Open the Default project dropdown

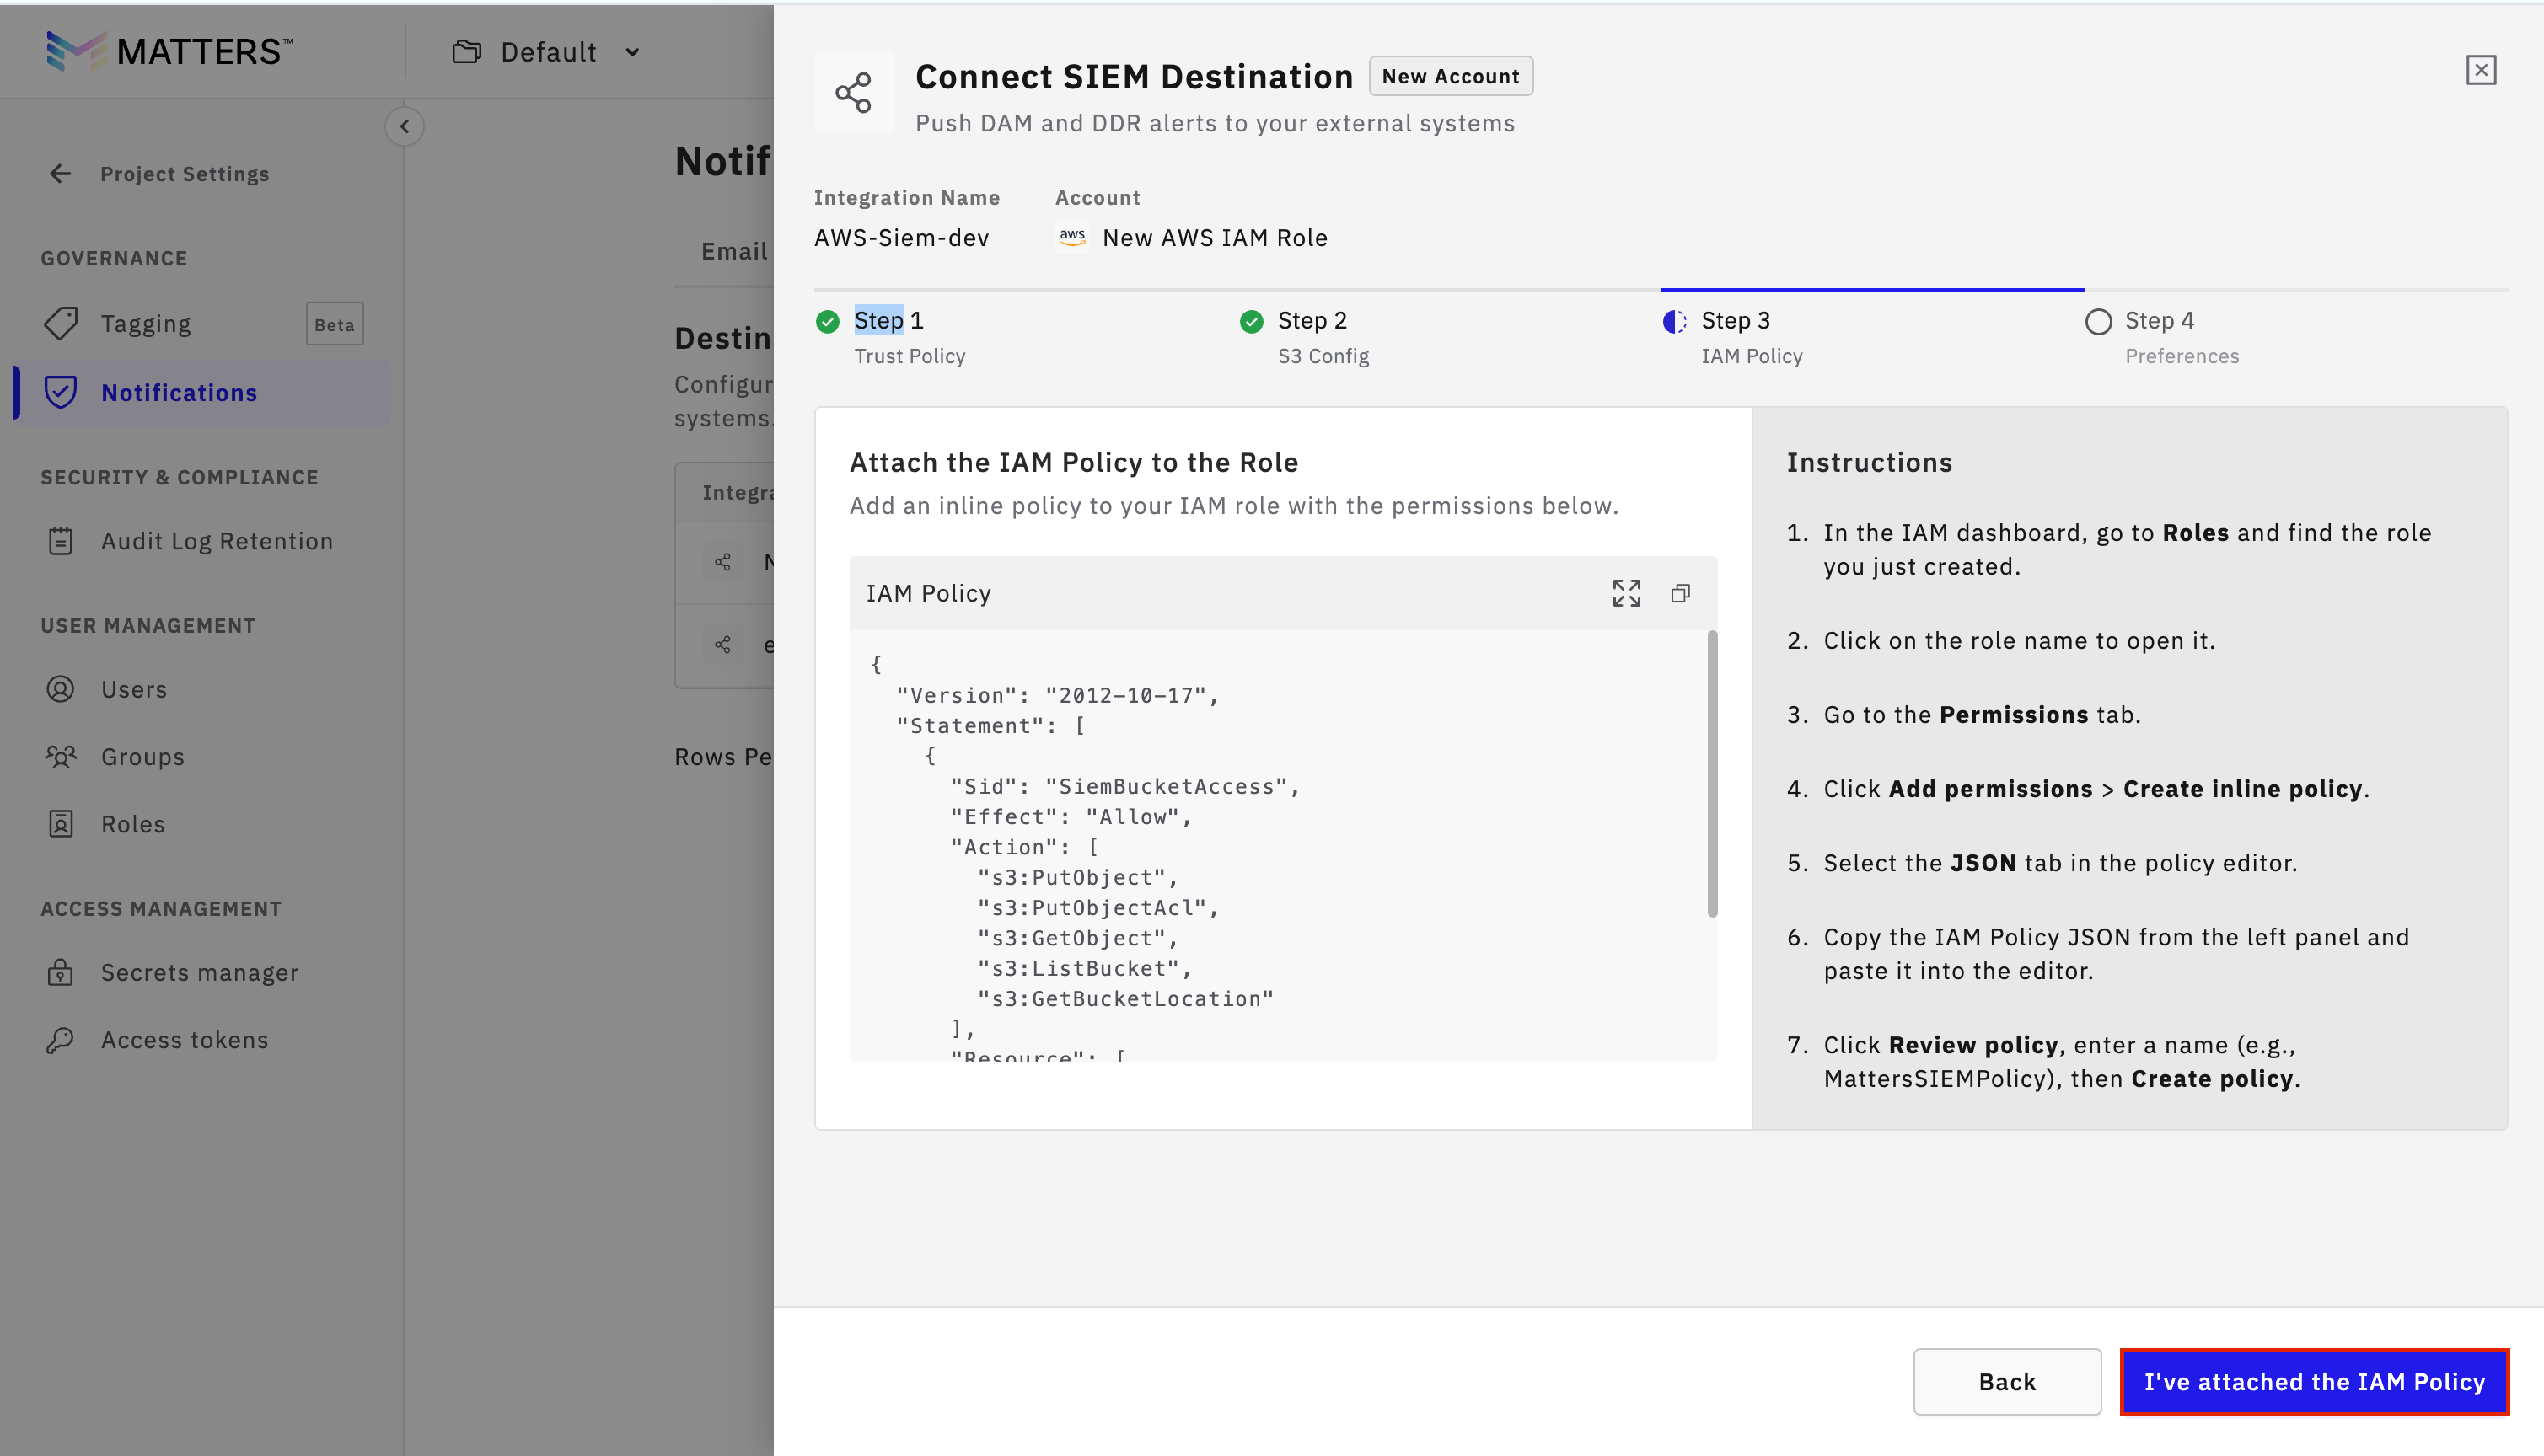pos(547,52)
